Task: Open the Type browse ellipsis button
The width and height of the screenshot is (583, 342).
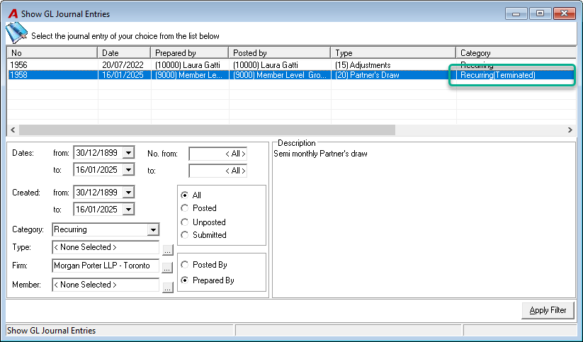Action: coord(168,250)
